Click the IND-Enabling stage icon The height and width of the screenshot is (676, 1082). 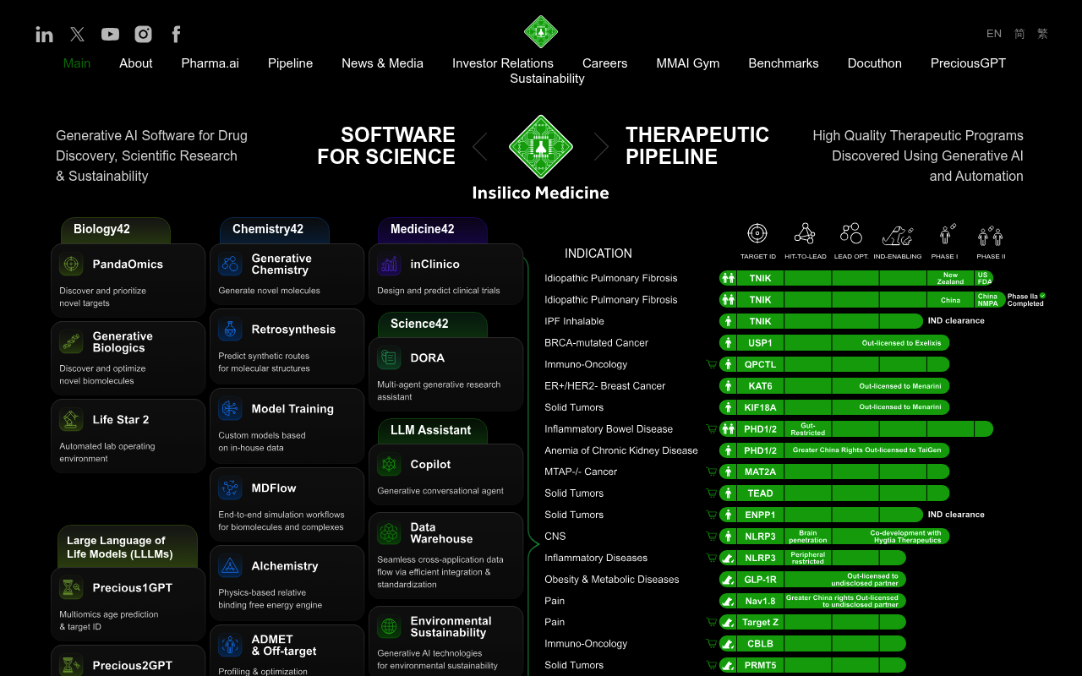(898, 235)
